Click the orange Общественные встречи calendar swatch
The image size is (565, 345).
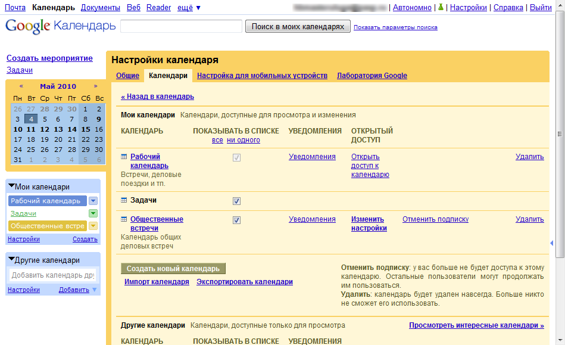(47, 226)
